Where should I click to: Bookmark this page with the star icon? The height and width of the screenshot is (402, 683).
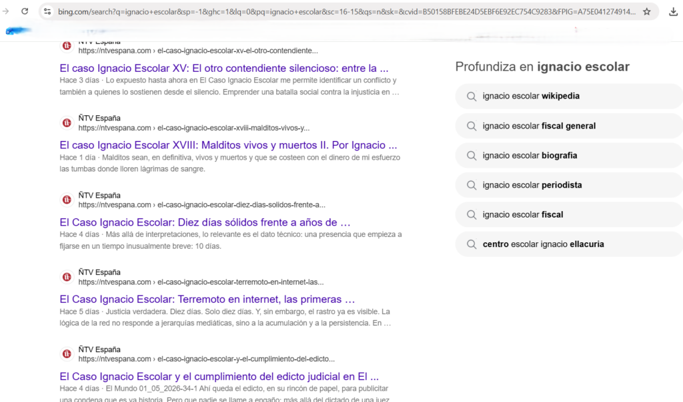[x=647, y=12]
